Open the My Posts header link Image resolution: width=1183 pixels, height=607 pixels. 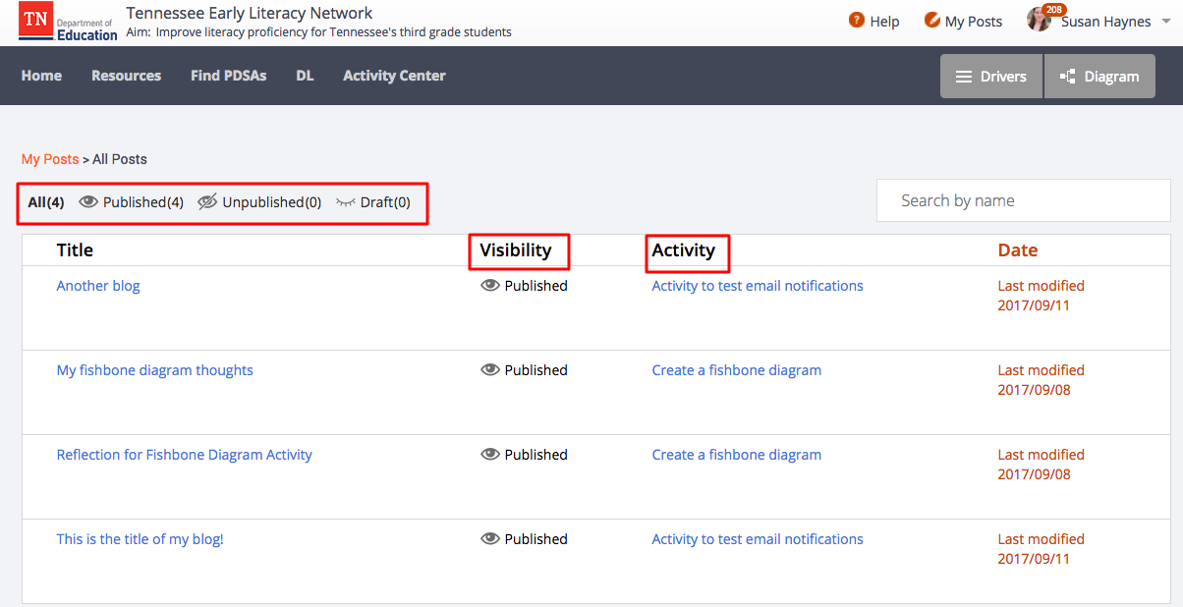click(x=974, y=22)
